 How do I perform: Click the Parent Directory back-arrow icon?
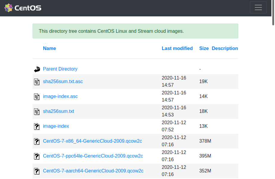pos(37,69)
